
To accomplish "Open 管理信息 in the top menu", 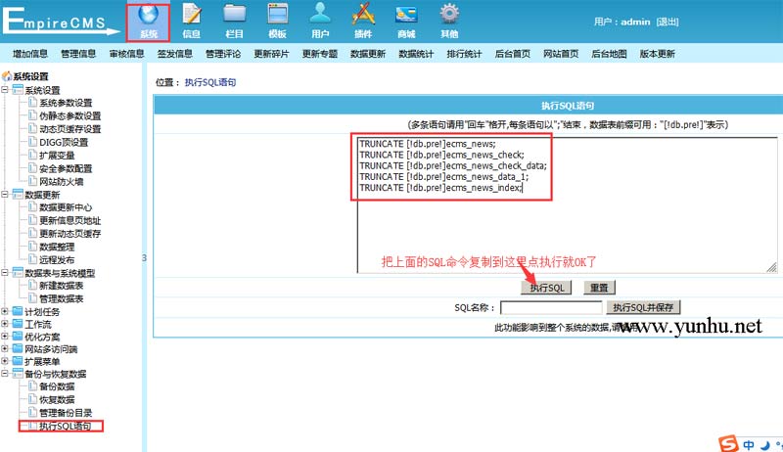I will coord(78,54).
